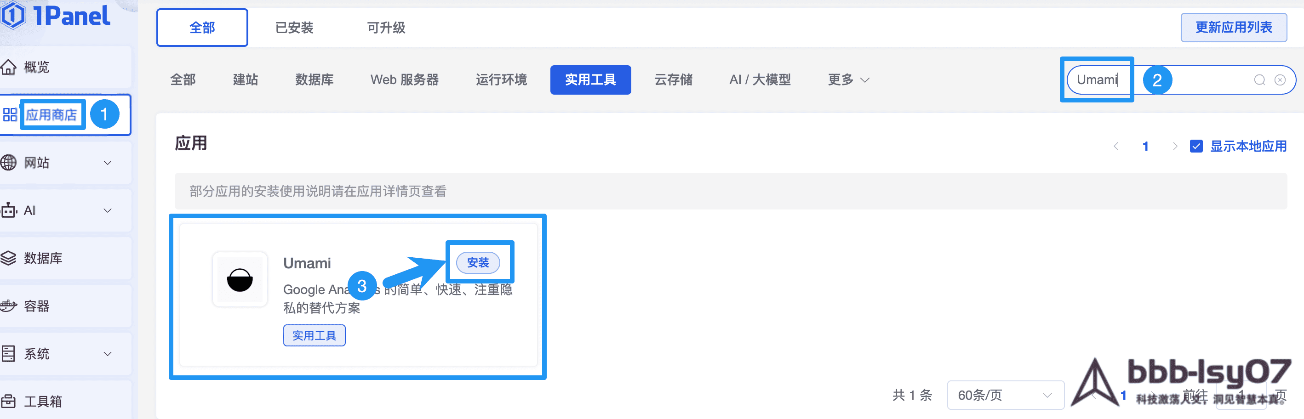Click the 工具箱 toolbox icon
1304x419 pixels.
pyautogui.click(x=9, y=401)
